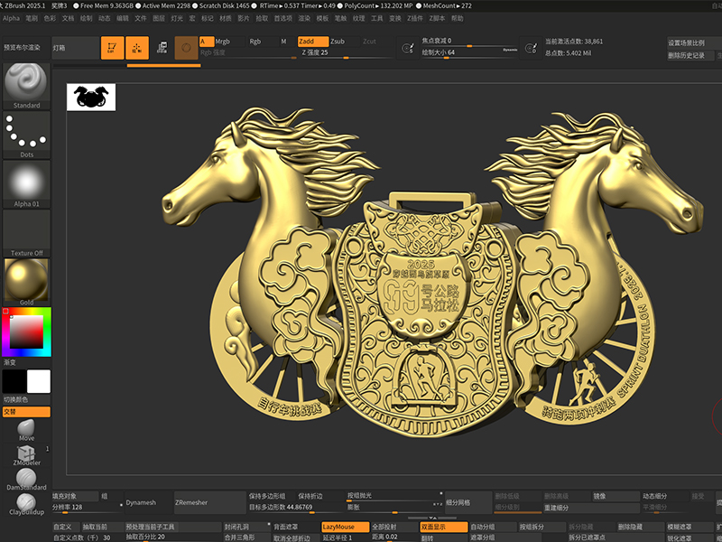
Task: Open the 笔刷 brush menu
Action: [32, 18]
